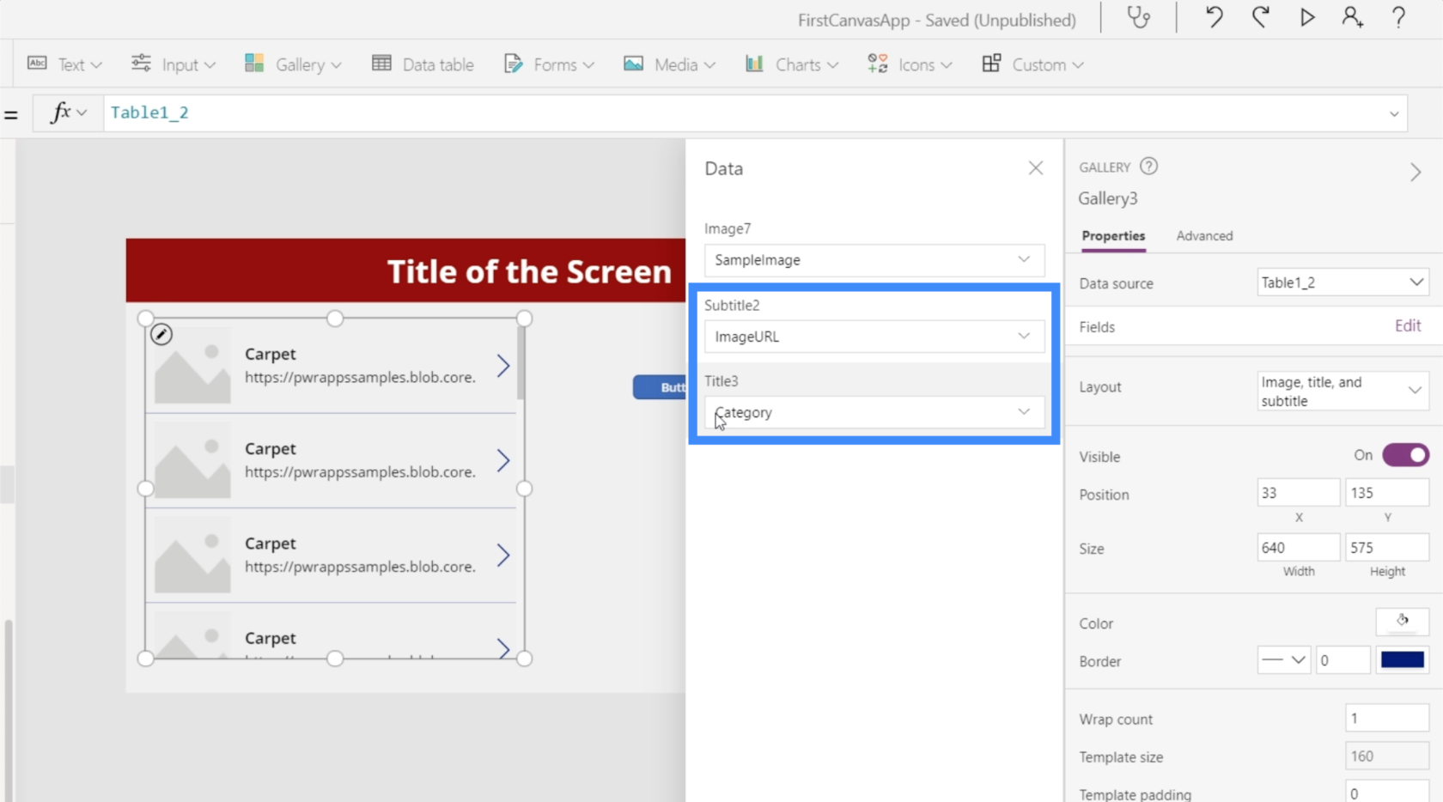Select the third Carpet placeholder image
The height and width of the screenshot is (802, 1443).
click(x=192, y=556)
